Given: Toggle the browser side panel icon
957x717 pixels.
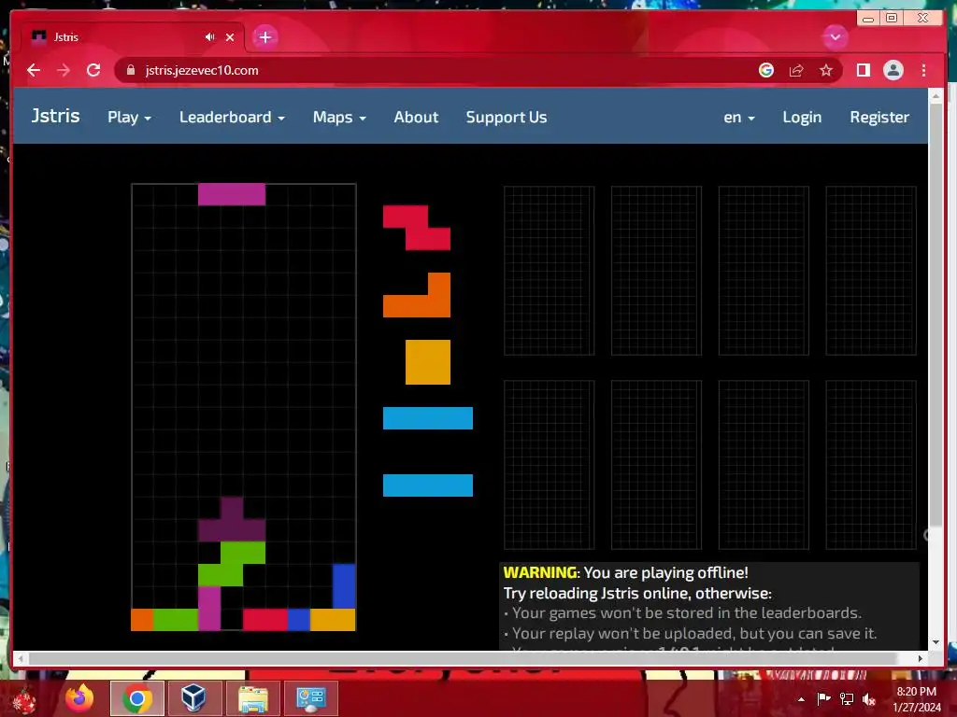Looking at the screenshot, I should click(863, 70).
